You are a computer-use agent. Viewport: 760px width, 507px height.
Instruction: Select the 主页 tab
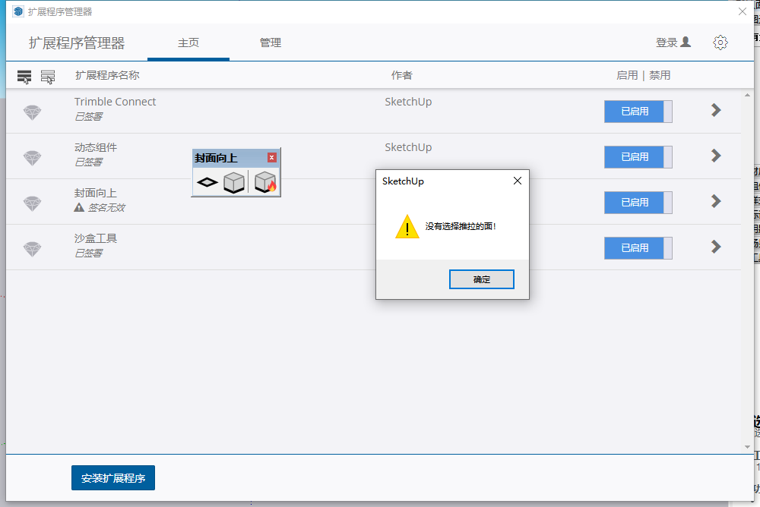tap(188, 43)
